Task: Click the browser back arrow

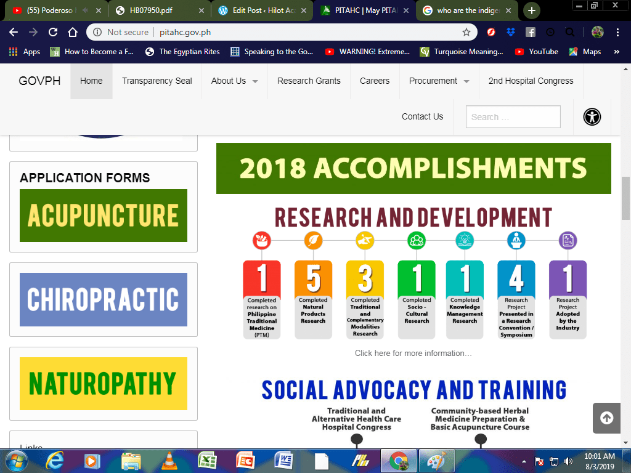Action: pos(14,32)
